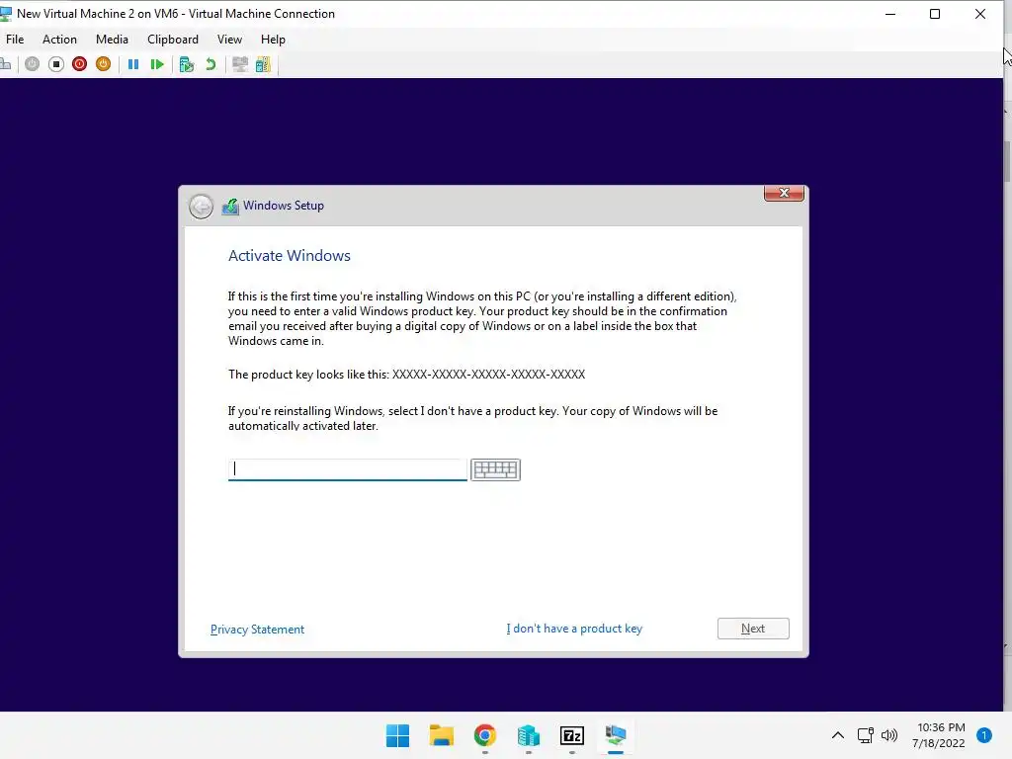Open the on-screen keyboard icon
This screenshot has width=1012, height=759.
click(495, 469)
